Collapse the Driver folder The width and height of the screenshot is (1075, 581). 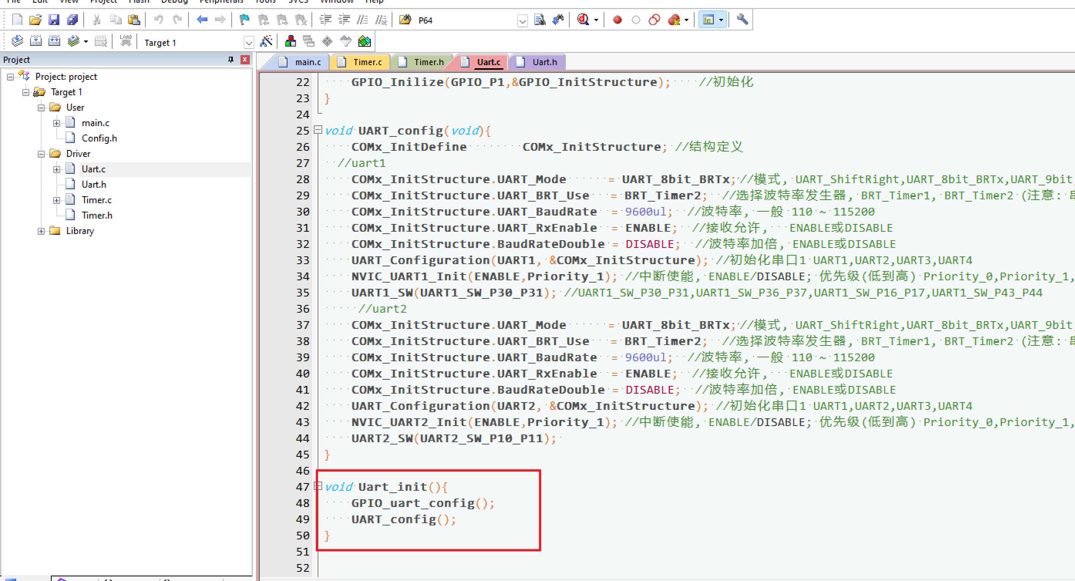[41, 154]
